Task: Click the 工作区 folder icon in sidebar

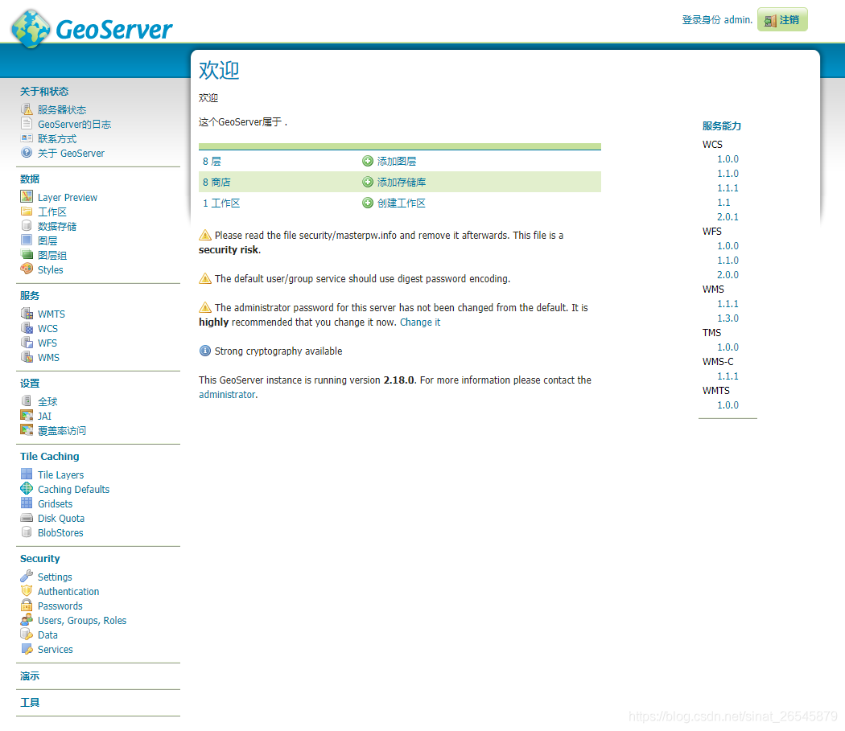Action: pos(27,211)
